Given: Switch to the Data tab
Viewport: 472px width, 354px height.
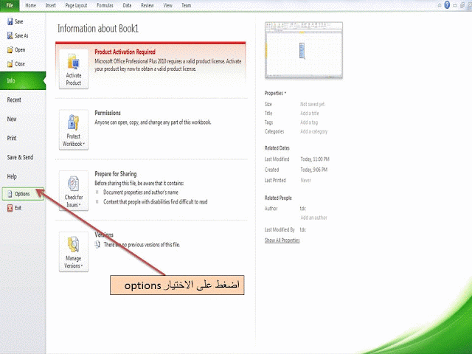Looking at the screenshot, I should coord(127,5).
